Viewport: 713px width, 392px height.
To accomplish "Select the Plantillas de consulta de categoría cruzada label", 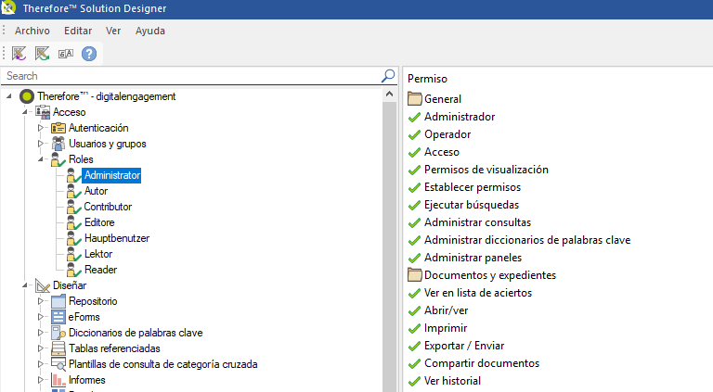I will tap(163, 364).
